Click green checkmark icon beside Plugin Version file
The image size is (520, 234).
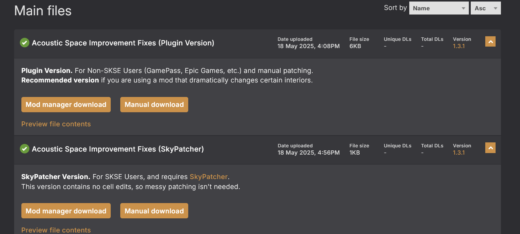(24, 43)
